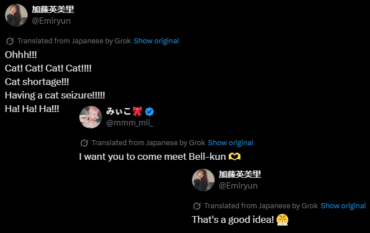Click 加藤英美里's name on the cat tweet

[x=53, y=10]
